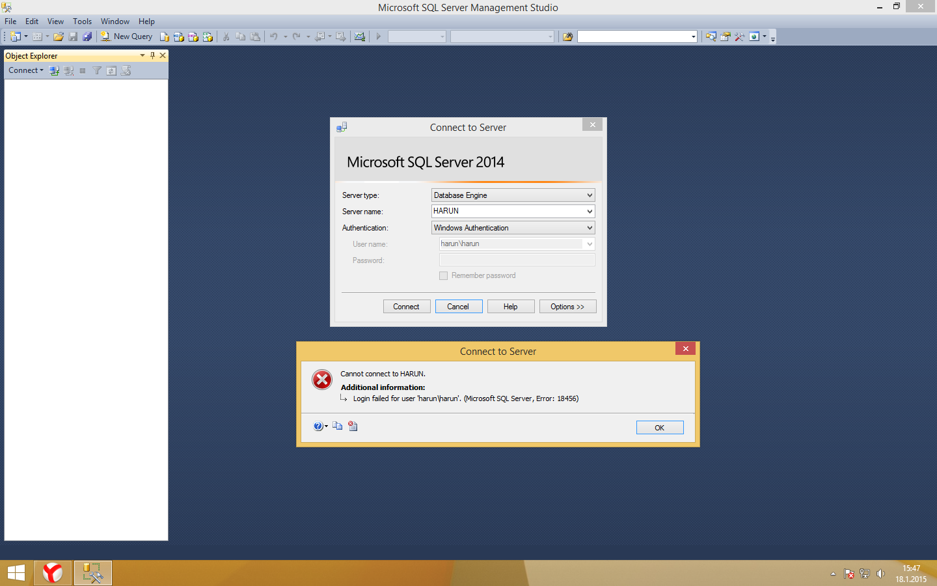Click the Navigate Backward toolbar icon
937x586 pixels.
point(319,36)
